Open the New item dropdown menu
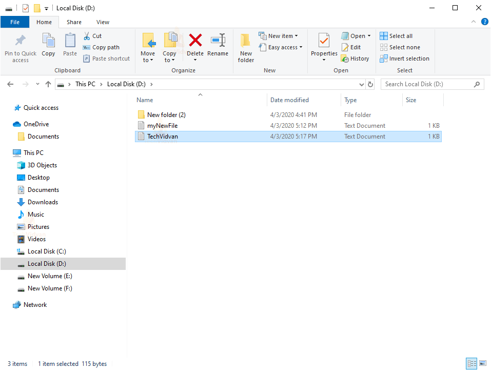The height and width of the screenshot is (370, 491). click(279, 35)
